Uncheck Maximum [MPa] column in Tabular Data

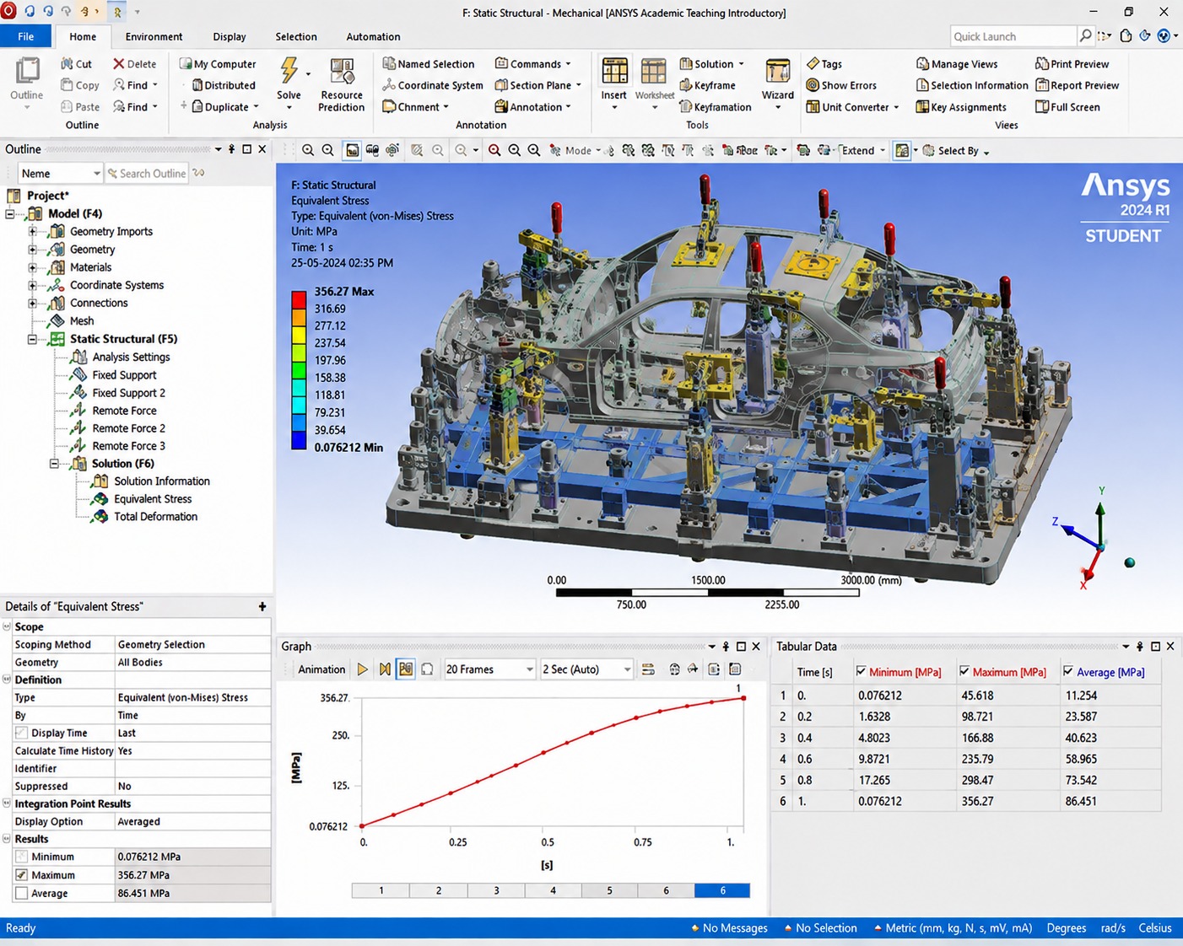pos(964,672)
